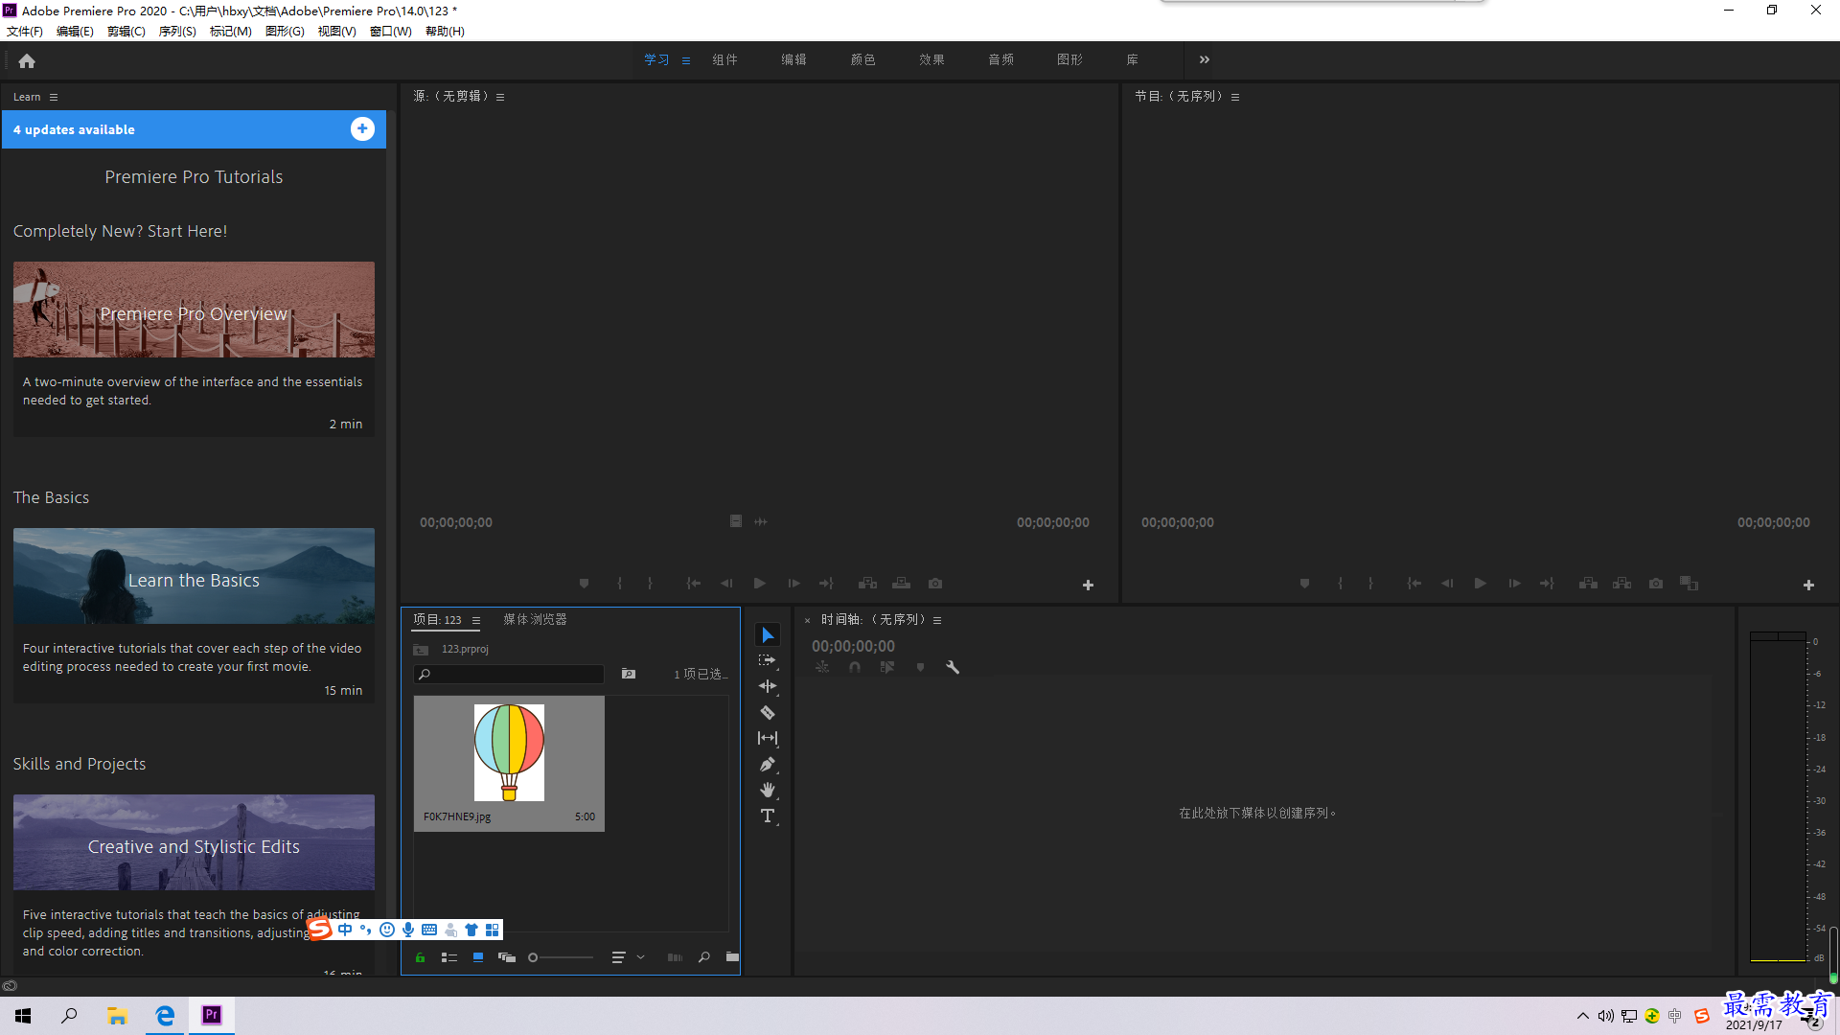Switch Project panel to icon view

click(x=478, y=957)
